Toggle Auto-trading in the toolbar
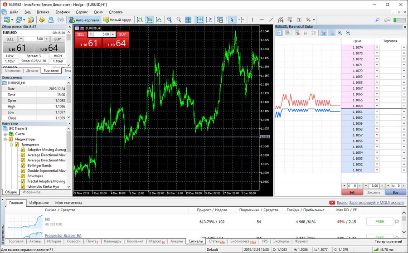This screenshot has width=408, height=253. tap(84, 20)
